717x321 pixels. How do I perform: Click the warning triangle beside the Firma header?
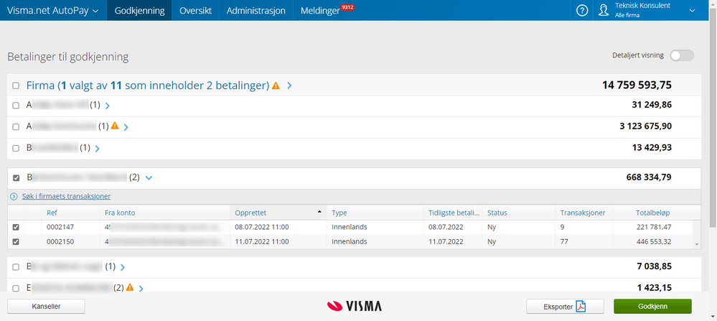tap(276, 85)
